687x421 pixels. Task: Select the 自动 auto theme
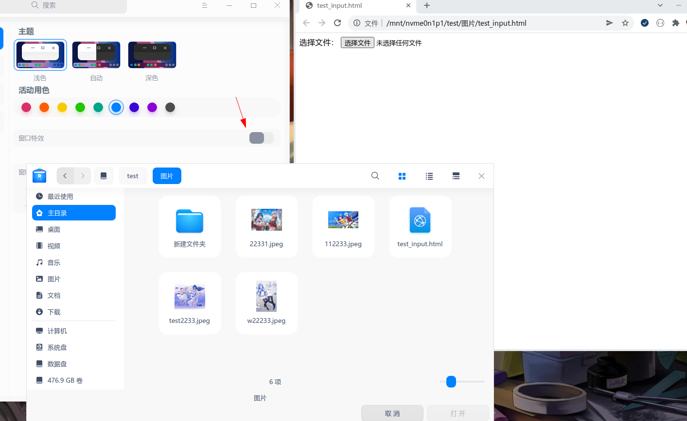point(96,55)
